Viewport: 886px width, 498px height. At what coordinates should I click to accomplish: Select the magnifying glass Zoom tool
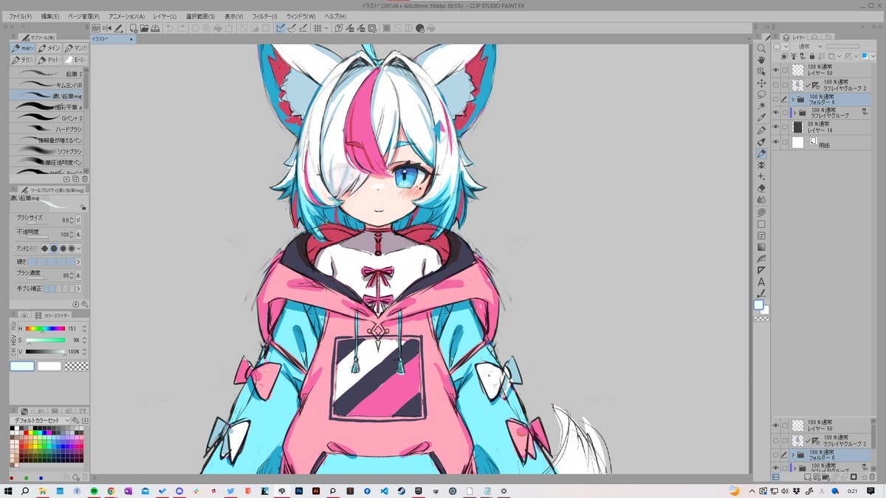coord(761,48)
